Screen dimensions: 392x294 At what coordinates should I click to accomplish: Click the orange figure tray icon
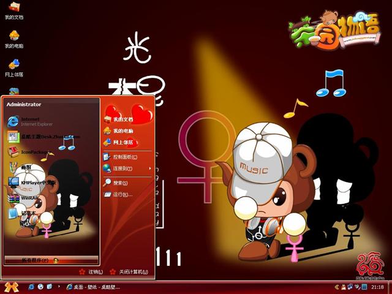[x=344, y=287]
